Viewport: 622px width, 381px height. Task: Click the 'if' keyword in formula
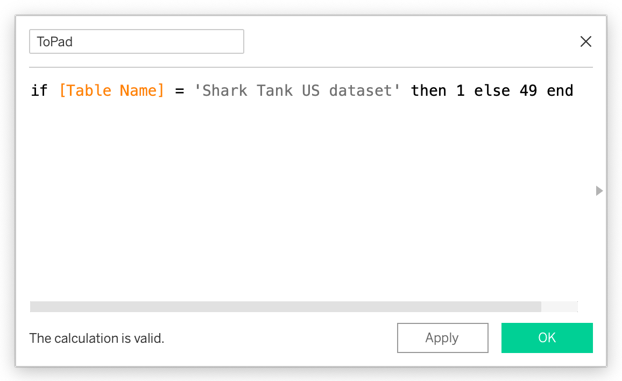[39, 90]
